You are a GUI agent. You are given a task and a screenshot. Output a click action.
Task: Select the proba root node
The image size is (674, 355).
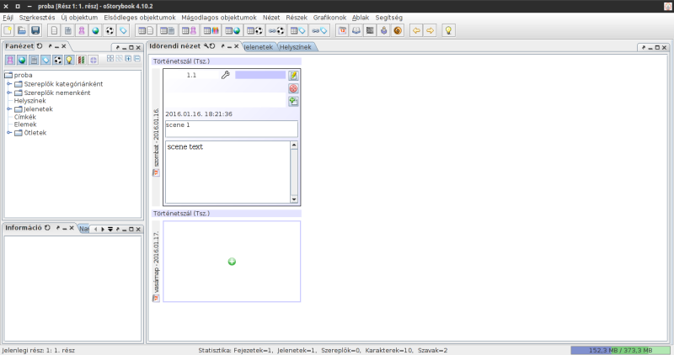(x=19, y=75)
